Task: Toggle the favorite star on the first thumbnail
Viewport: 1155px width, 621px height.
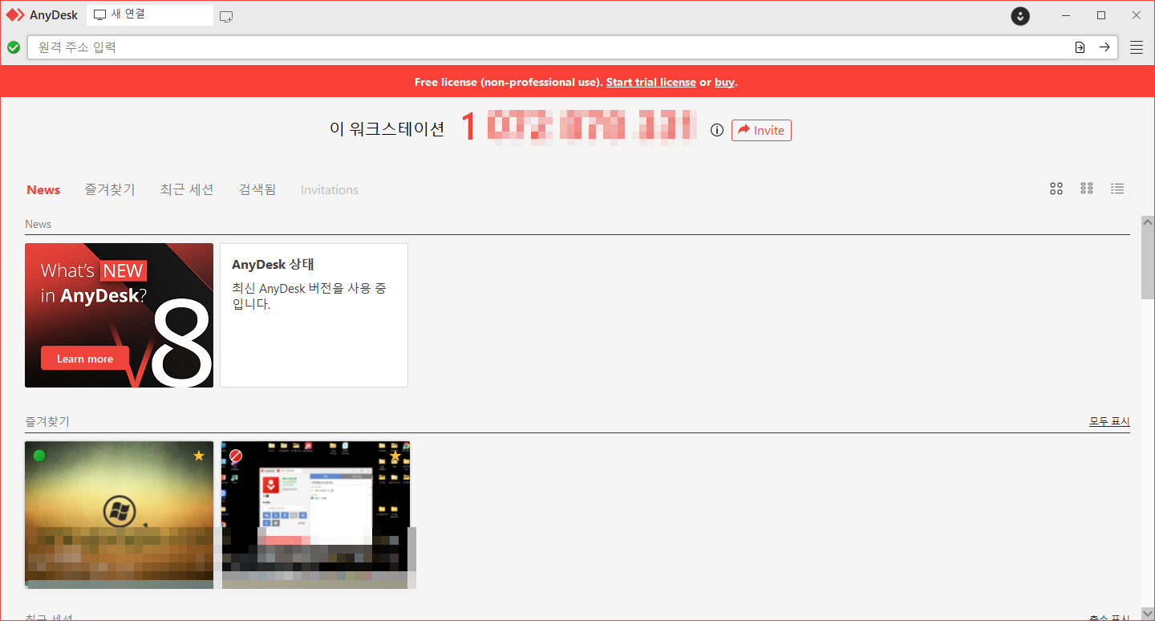Action: pyautogui.click(x=198, y=455)
